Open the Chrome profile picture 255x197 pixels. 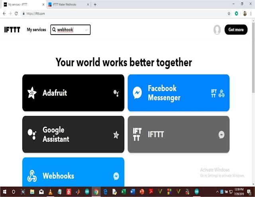(245, 14)
